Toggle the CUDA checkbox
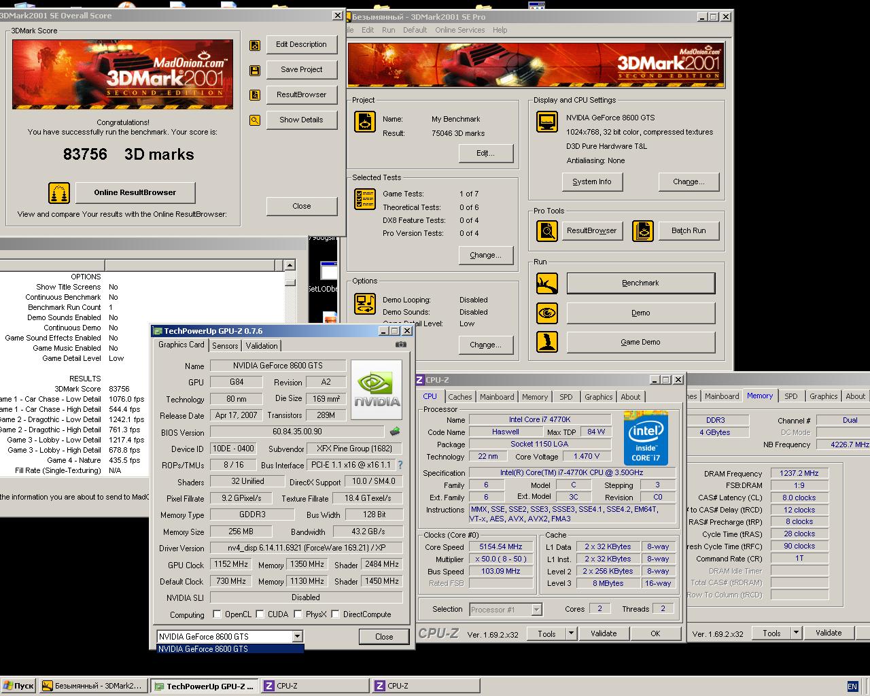Viewport: 870px width, 696px height. click(260, 614)
